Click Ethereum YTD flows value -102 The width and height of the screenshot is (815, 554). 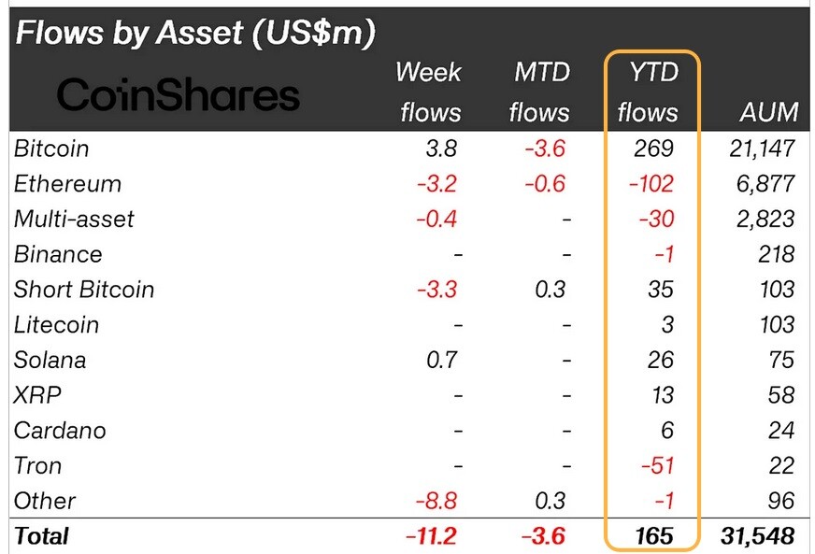pyautogui.click(x=651, y=184)
